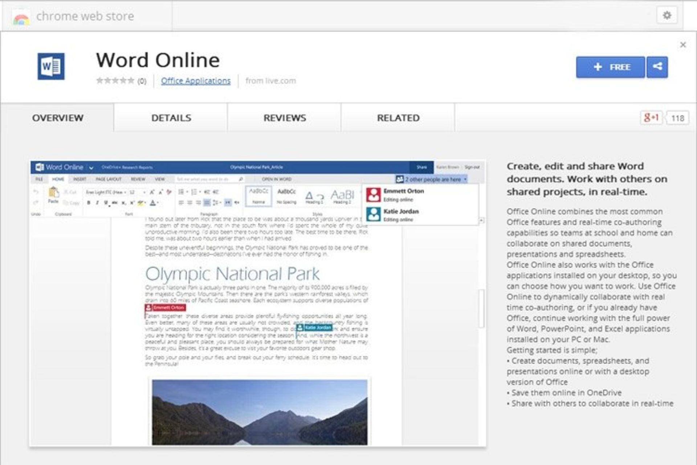Click Copy in the preview's Clipboard group

click(x=71, y=203)
